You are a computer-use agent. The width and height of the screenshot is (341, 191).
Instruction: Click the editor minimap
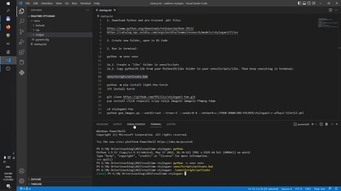[328, 22]
